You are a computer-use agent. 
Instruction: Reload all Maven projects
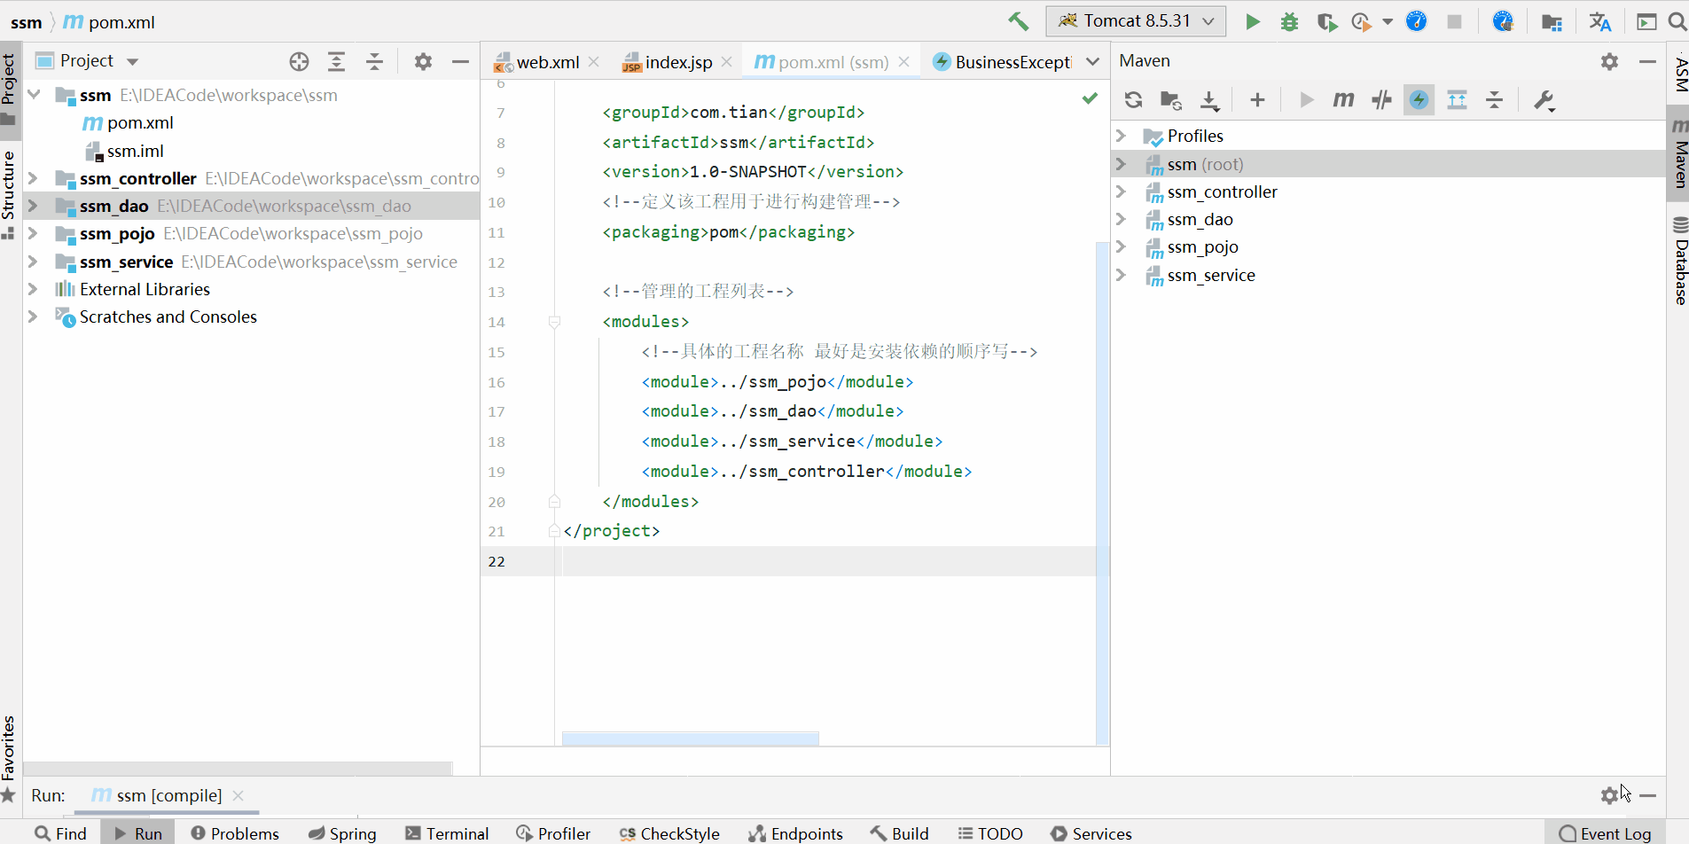pos(1133,100)
